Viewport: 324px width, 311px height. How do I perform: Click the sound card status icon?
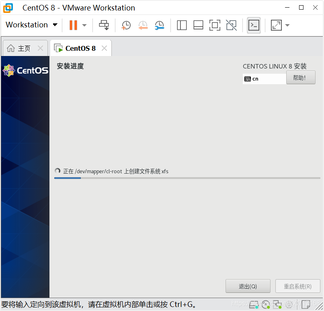coord(289,304)
